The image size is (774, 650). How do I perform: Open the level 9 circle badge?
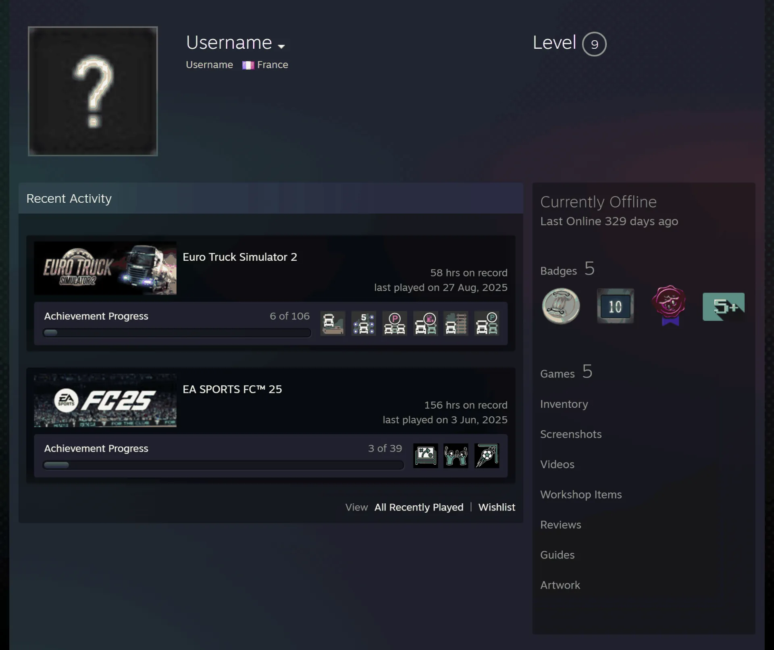click(594, 44)
